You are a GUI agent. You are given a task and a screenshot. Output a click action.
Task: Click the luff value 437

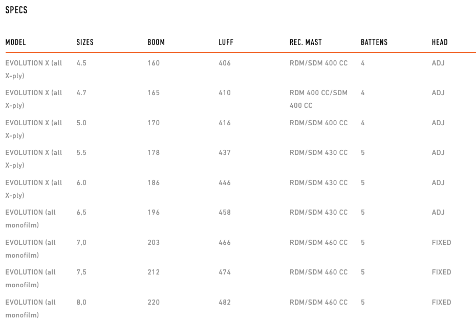225,152
